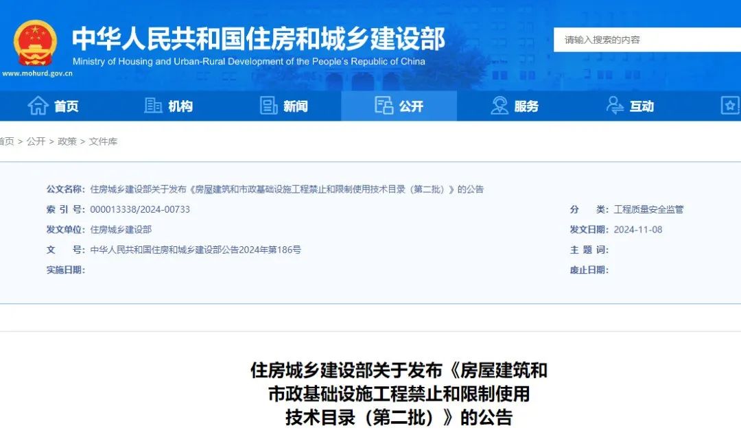Click the 主题词 label
741x437 pixels.
(x=589, y=250)
